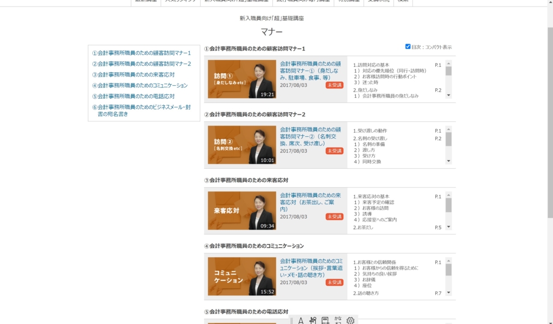Click scrollbar thumb in 訪問マナー2 contents list

(449, 140)
